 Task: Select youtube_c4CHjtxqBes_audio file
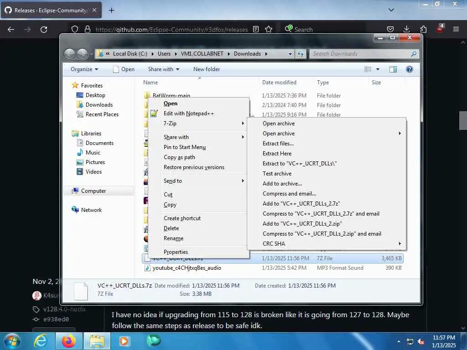pyautogui.click(x=187, y=268)
